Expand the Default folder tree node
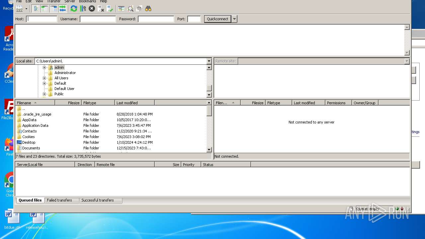This screenshot has width=425, height=239. click(x=44, y=83)
